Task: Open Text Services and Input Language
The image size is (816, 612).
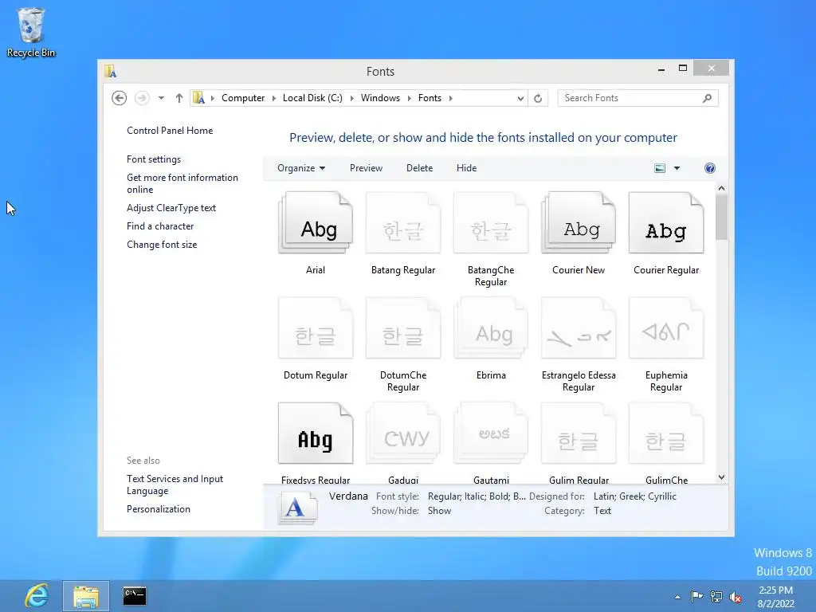Action: [x=175, y=484]
